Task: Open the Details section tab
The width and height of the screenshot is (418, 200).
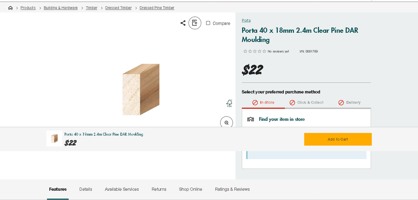Action: pos(86,189)
